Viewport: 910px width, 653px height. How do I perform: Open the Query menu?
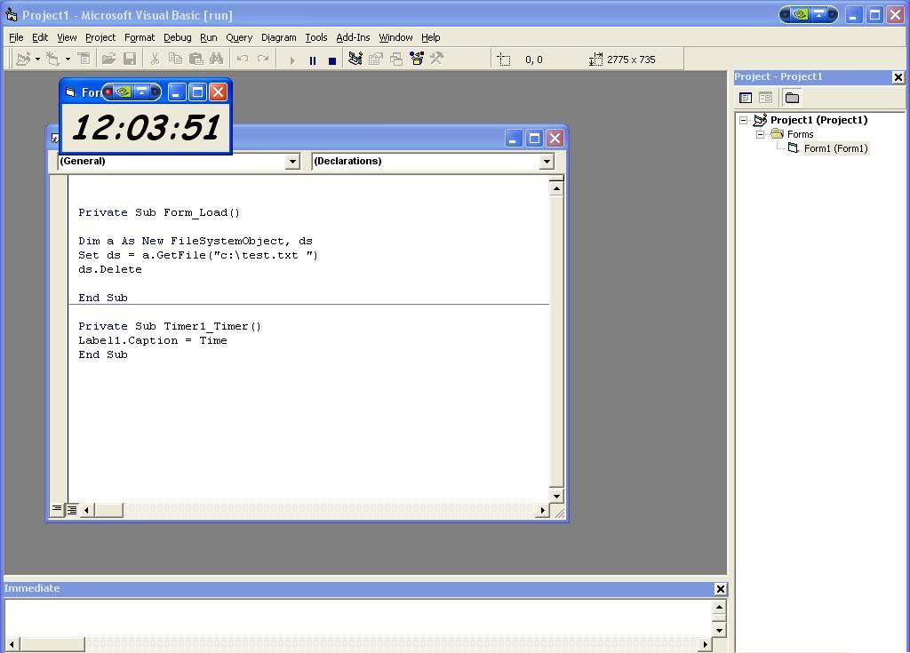[239, 37]
